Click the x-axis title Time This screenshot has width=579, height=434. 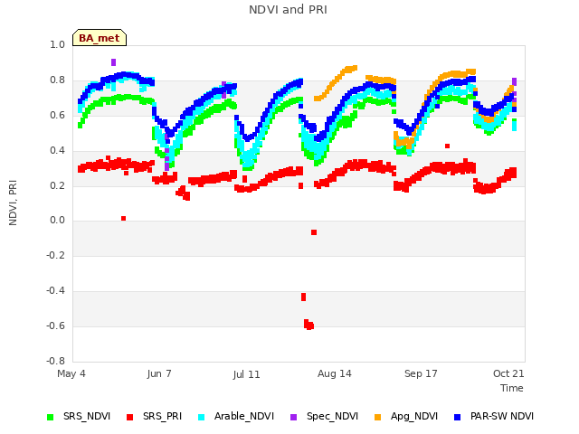point(512,388)
